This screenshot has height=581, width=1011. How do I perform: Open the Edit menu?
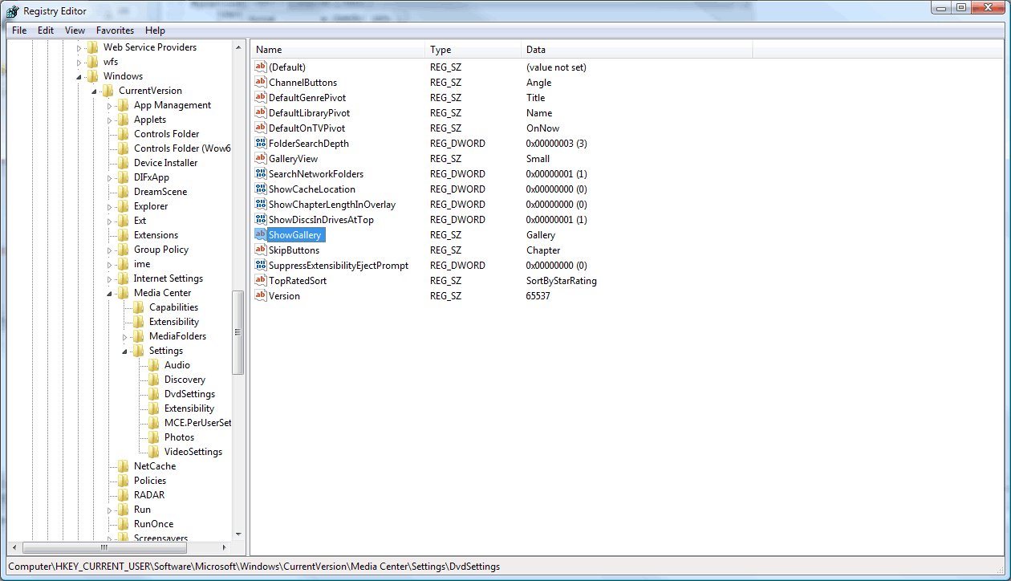pyautogui.click(x=46, y=30)
